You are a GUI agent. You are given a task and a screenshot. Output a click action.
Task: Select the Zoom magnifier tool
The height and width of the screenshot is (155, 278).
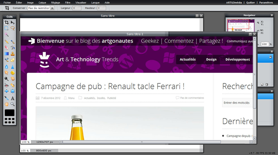pos(13,104)
